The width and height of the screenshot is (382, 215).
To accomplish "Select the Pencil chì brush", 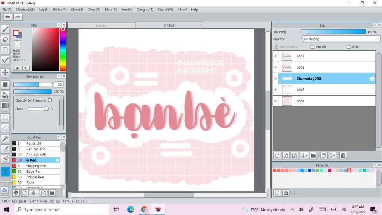I will pos(35,143).
